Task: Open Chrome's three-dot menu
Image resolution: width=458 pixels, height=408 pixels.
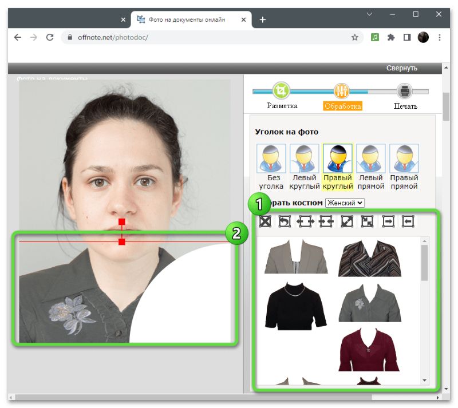Action: (440, 37)
